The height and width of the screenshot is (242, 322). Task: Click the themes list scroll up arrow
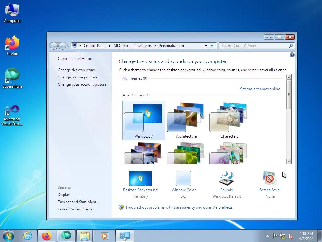[x=289, y=78]
